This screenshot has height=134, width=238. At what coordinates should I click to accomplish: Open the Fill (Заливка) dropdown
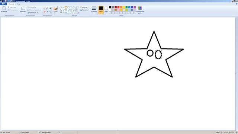click(x=84, y=10)
